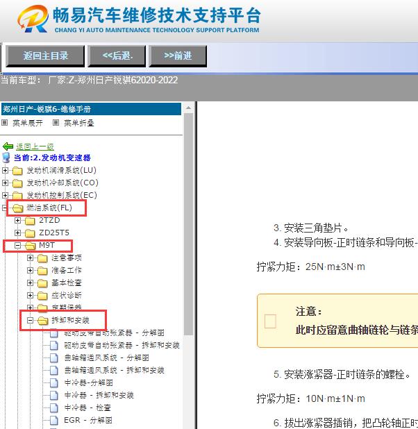The image size is (418, 429).
Task: Click the 发动机润滑系统(LU) folder icon
Action: click(x=17, y=171)
